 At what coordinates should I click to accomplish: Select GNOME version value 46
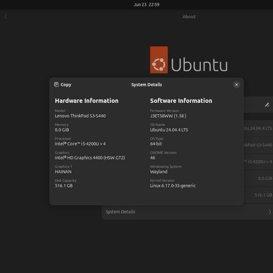coord(152,158)
